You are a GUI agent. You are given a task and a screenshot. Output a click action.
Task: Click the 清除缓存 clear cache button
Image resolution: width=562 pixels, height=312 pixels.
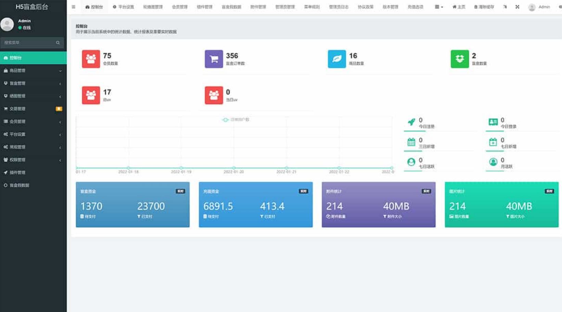pyautogui.click(x=484, y=7)
